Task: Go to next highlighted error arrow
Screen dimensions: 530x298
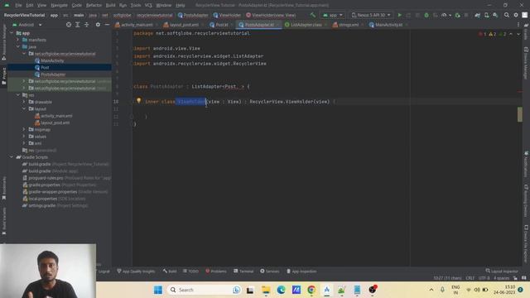Action: [x=518, y=34]
